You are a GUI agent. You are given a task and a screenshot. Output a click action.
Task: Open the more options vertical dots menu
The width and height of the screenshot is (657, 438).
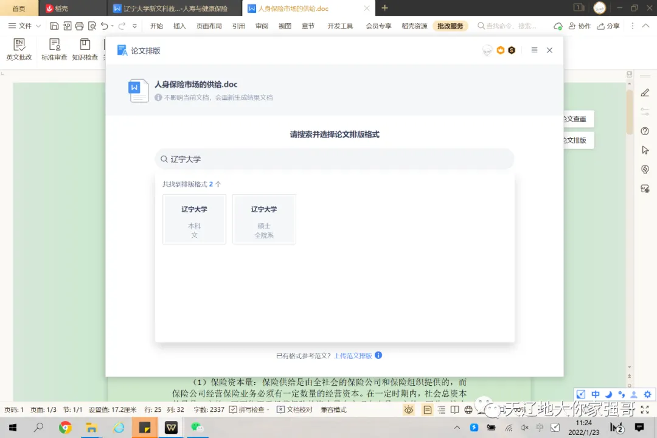[x=633, y=26]
